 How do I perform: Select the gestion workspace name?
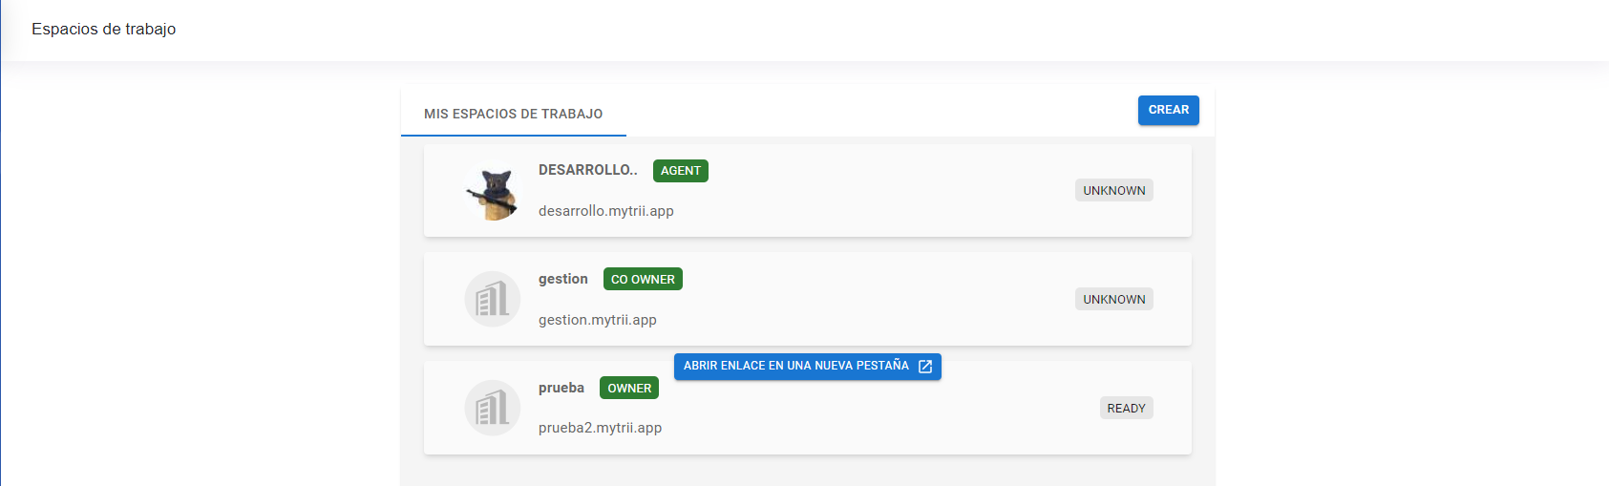(x=562, y=279)
